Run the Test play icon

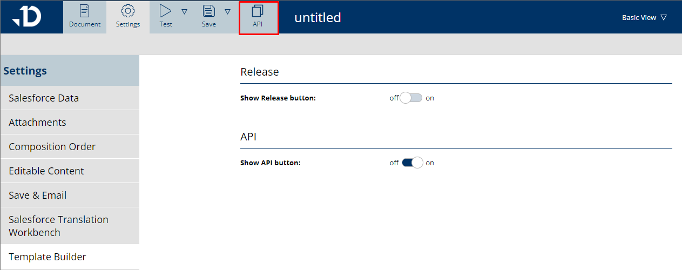166,11
